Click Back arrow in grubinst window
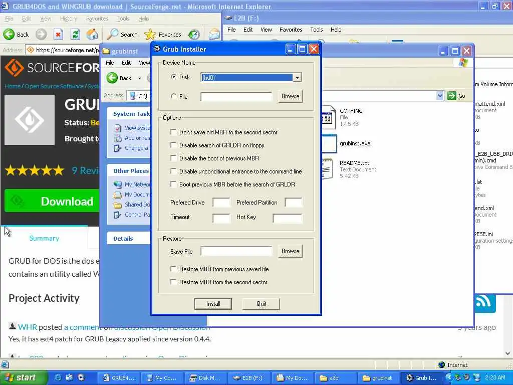 [112, 78]
